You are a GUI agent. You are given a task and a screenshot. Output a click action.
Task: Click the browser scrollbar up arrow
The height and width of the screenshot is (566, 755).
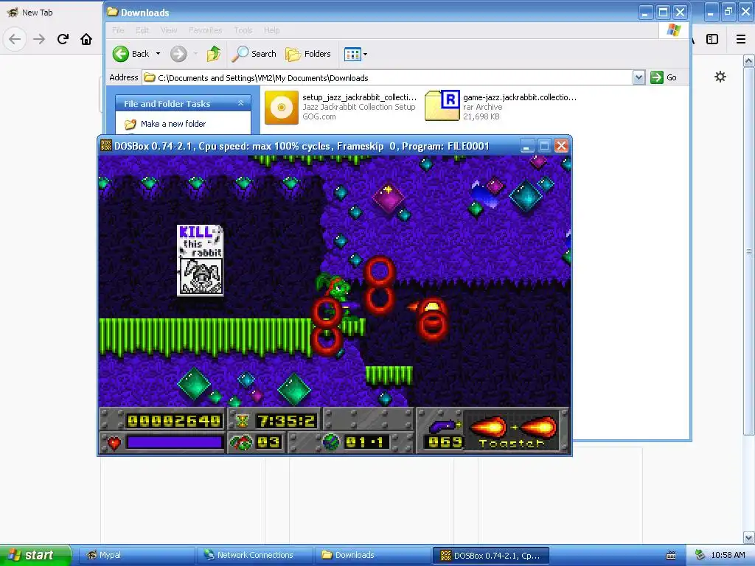click(748, 60)
